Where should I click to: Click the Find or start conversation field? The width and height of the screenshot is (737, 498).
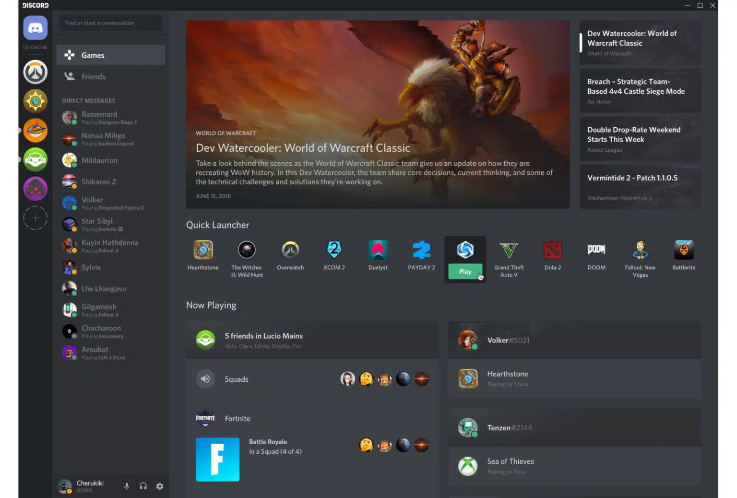click(x=111, y=23)
